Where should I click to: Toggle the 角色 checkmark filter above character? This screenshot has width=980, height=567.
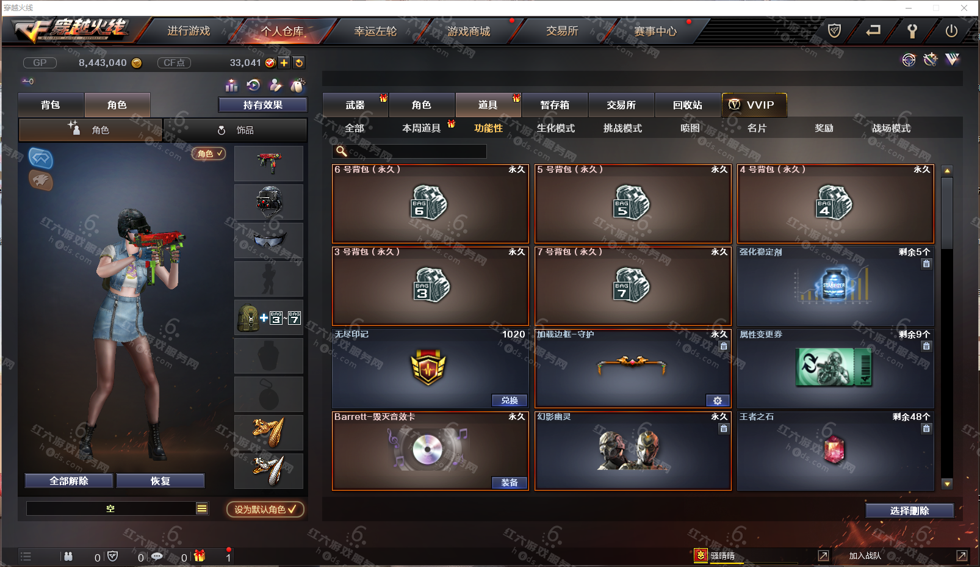[x=209, y=153]
